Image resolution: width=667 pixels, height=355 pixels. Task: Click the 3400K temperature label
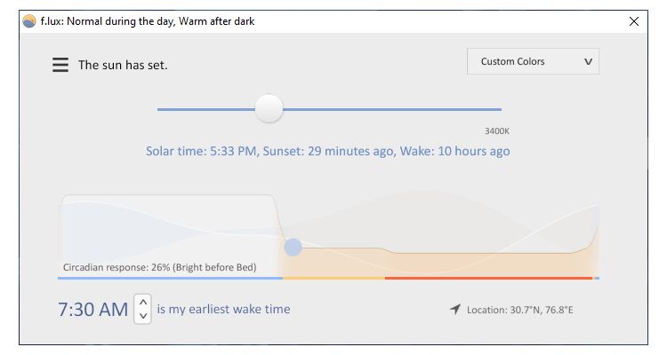tap(497, 130)
